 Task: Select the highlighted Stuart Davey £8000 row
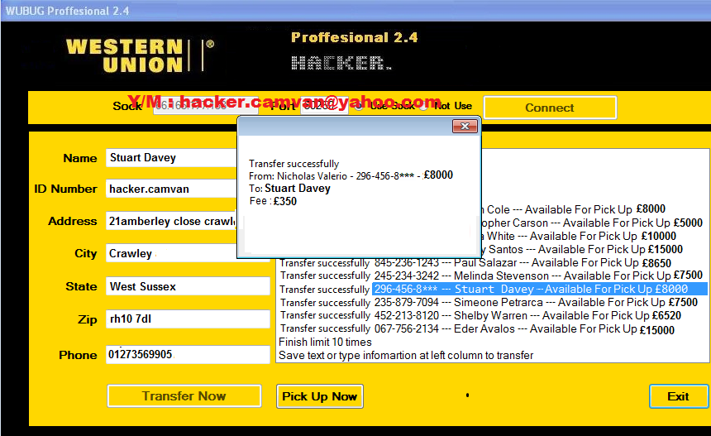493,289
